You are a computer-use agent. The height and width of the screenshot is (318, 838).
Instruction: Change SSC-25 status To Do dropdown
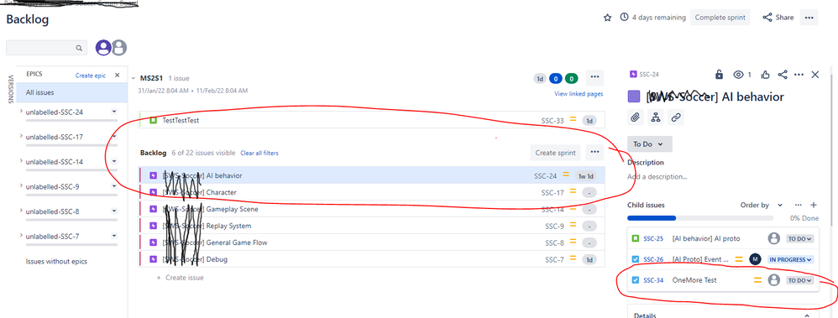(x=800, y=238)
